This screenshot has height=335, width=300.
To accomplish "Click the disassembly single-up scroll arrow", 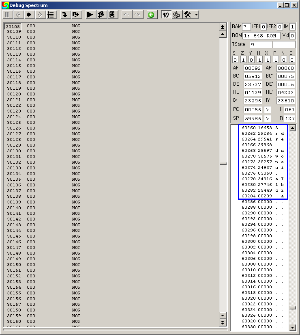I will 223,34.
